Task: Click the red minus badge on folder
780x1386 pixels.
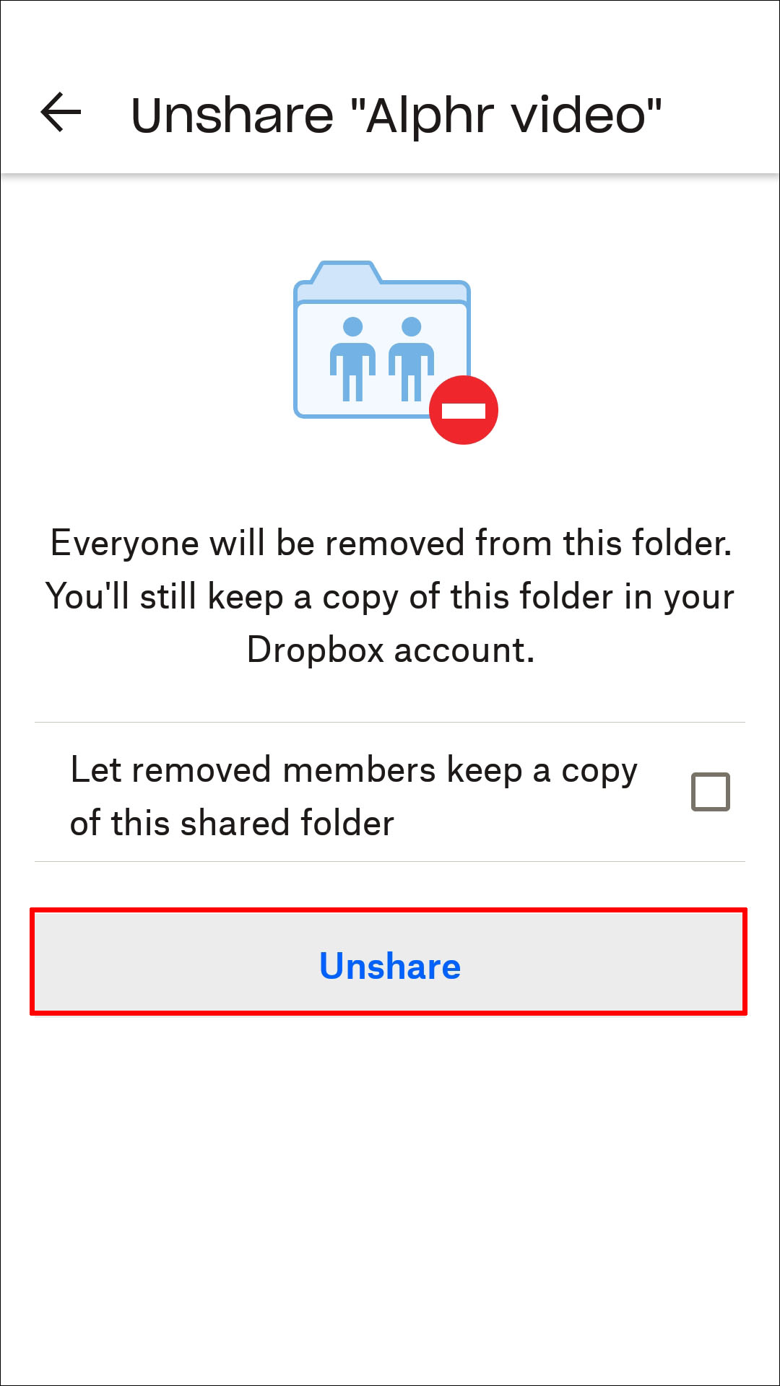Action: point(464,410)
